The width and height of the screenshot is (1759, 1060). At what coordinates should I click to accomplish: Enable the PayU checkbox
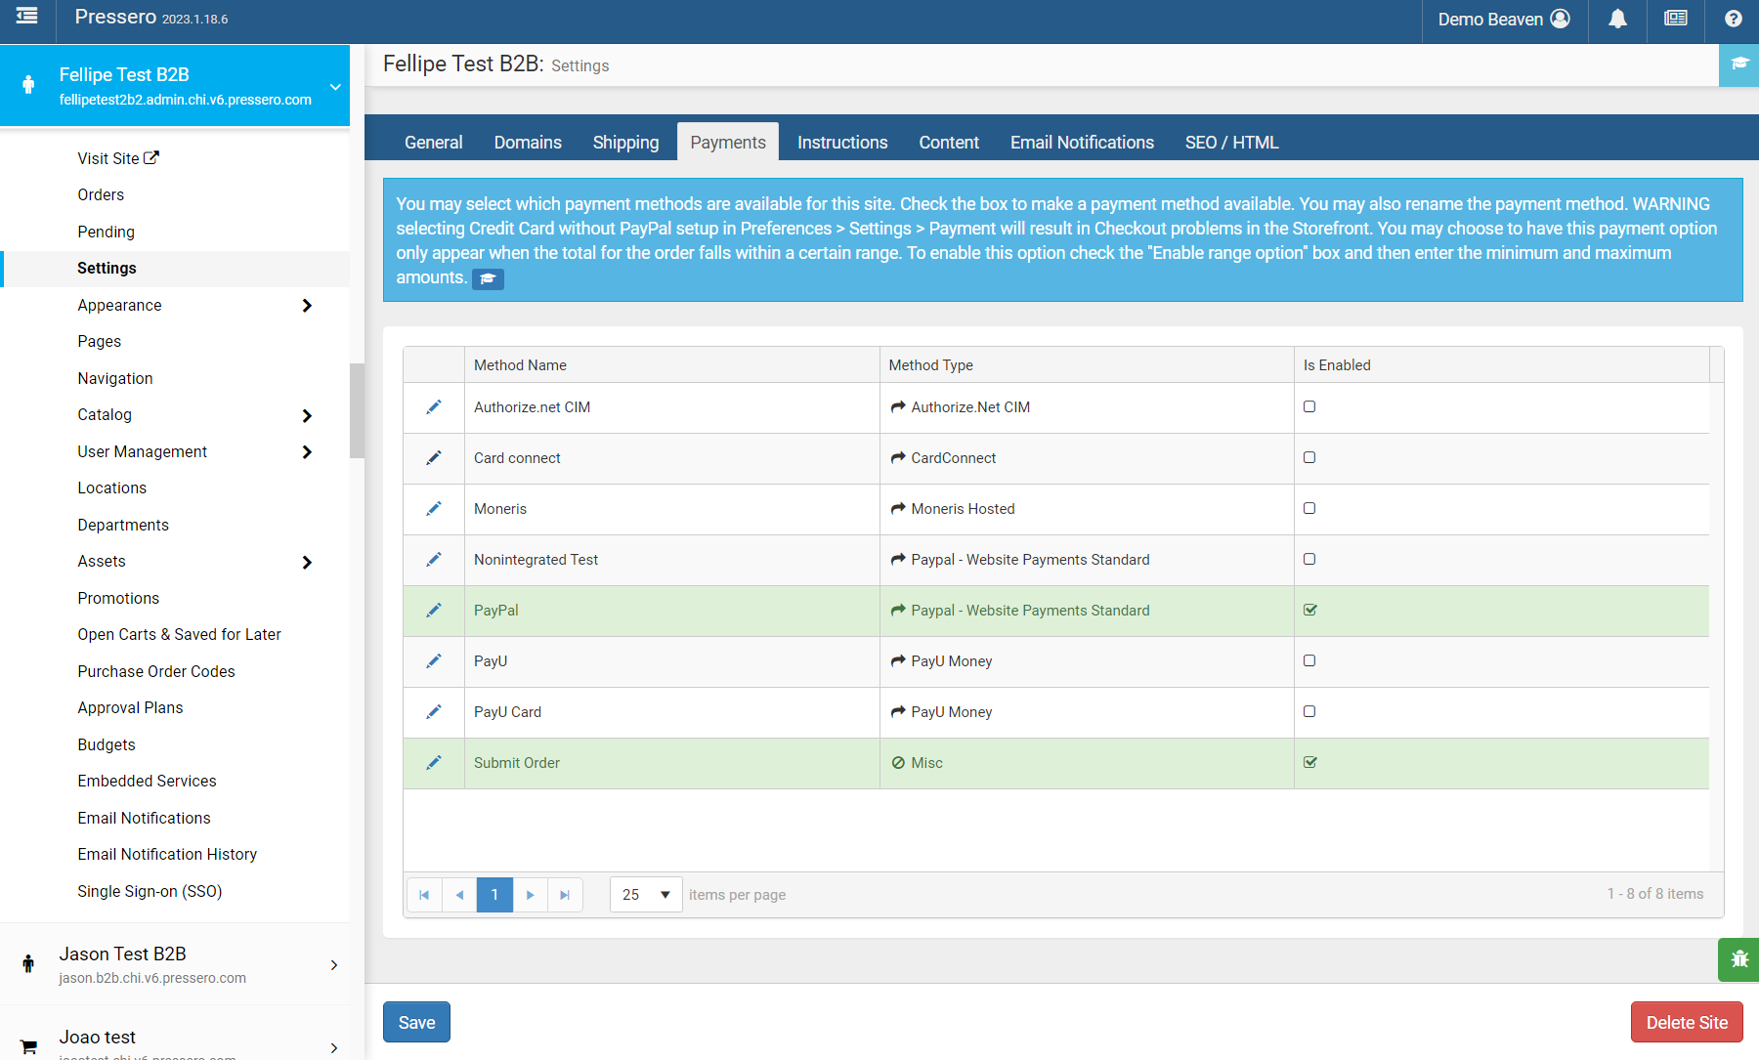[1309, 660]
